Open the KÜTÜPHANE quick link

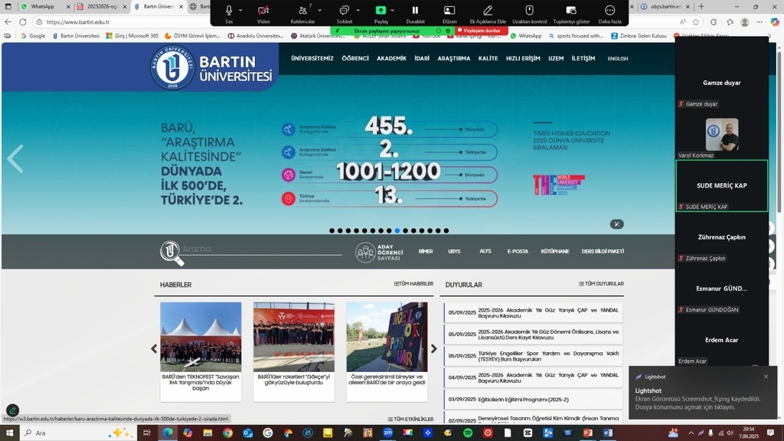pos(555,251)
